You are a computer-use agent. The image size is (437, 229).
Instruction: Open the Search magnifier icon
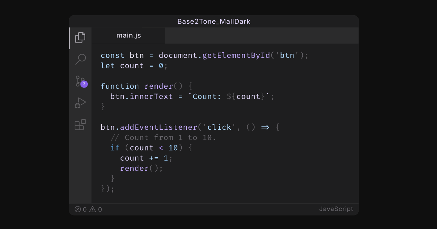[x=80, y=59]
